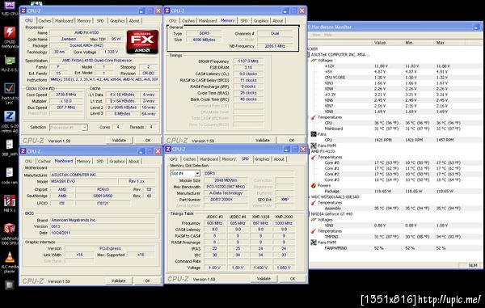This screenshot has height=308, width=485.
Task: Click Validate in the CPU-tab CPU-Z window
Action: tap(119, 140)
